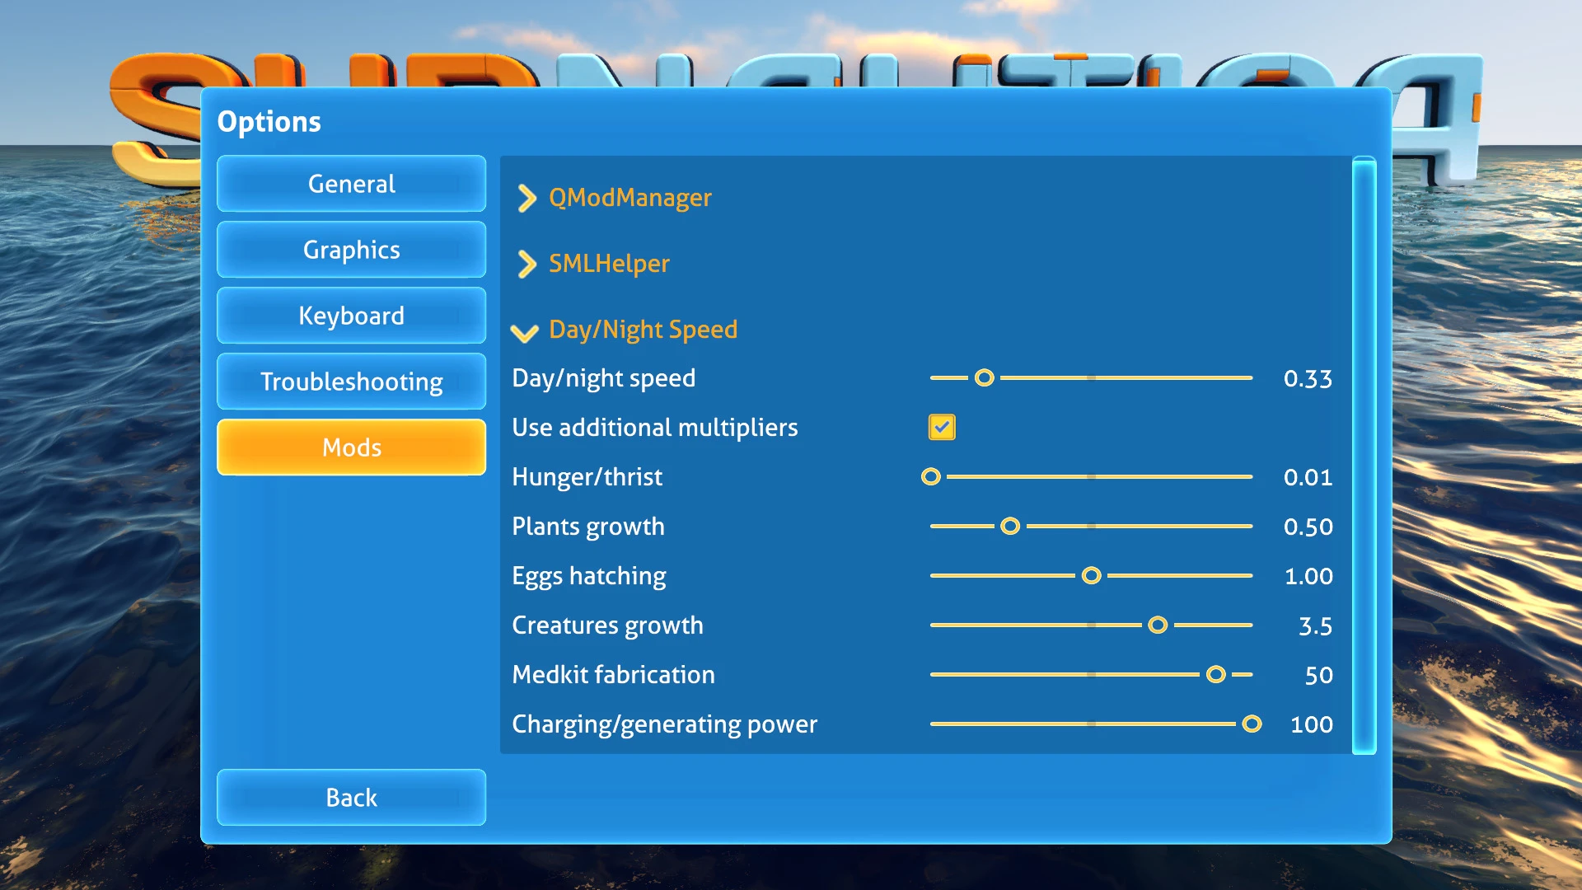Click the Creatures growth slider knob
This screenshot has width=1582, height=890.
pos(1158,625)
